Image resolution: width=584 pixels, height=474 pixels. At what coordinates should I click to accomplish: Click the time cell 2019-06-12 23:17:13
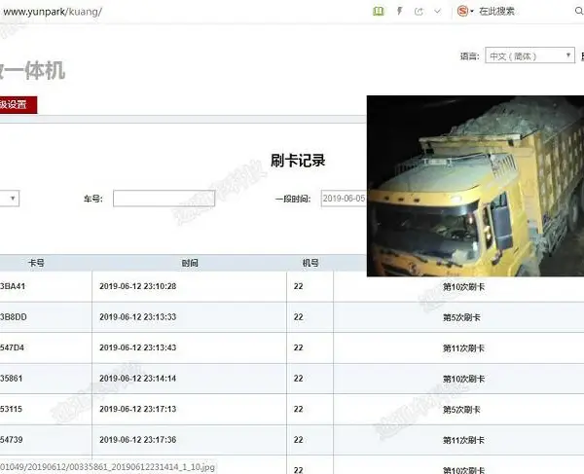point(138,409)
